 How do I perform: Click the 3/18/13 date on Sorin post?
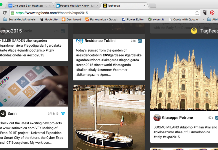(53, 113)
